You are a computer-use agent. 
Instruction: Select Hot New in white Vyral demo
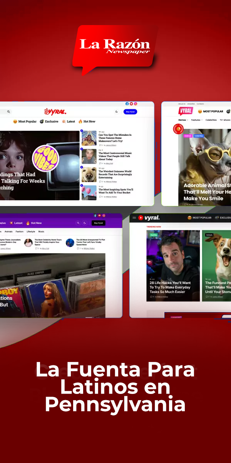[87, 122]
